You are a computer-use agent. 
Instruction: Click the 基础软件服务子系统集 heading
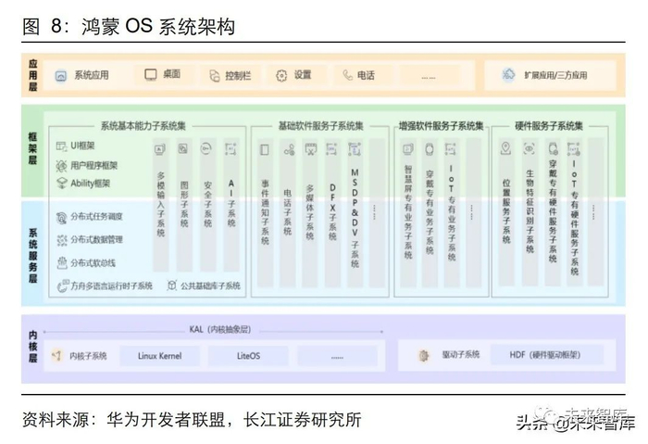pos(320,126)
